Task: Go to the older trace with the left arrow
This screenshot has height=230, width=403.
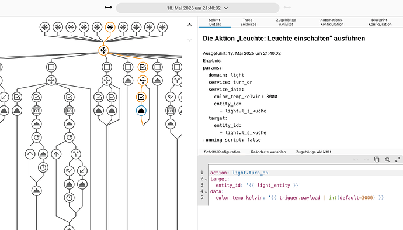Action: coord(108,8)
